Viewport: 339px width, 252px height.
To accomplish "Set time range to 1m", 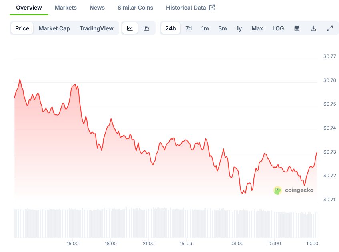I will pos(205,28).
